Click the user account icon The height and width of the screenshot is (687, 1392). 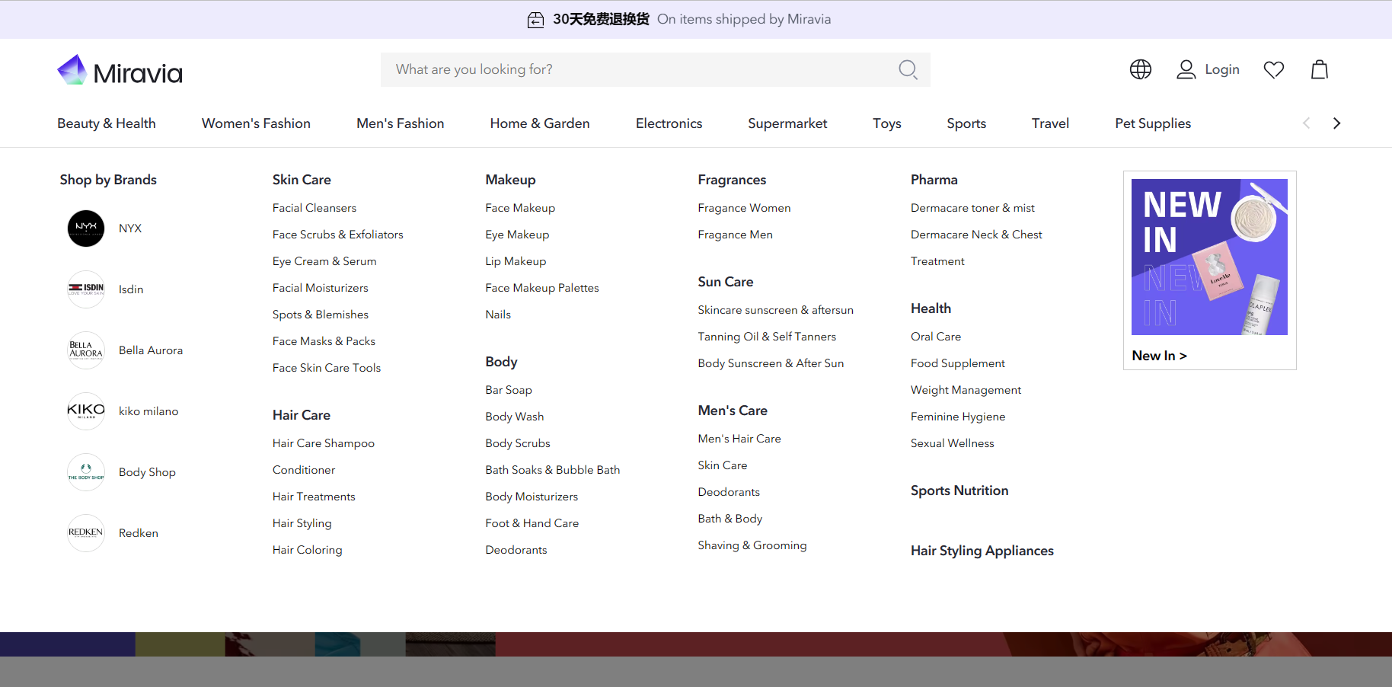pos(1186,69)
